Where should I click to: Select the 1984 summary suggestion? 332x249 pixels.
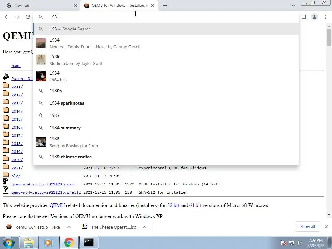(x=166, y=128)
